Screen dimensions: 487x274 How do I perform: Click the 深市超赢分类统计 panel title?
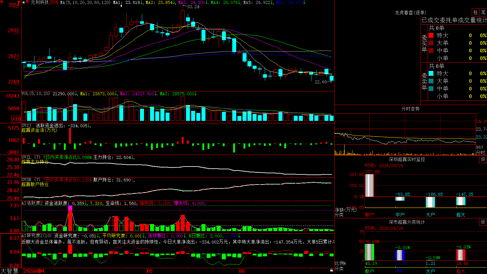[407, 222]
